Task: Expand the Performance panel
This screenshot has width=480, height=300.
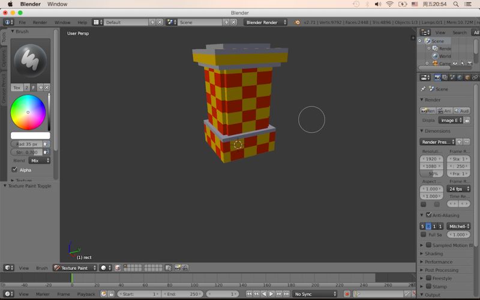Action: point(439,262)
